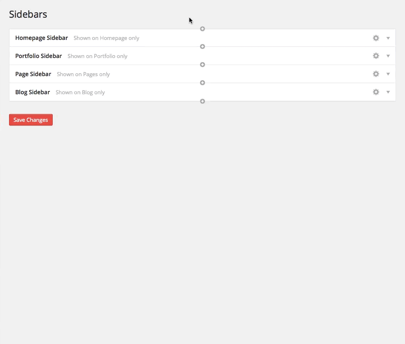Click plus icon between Page and Blog rows
Screen dimensions: 405x344
(202, 83)
